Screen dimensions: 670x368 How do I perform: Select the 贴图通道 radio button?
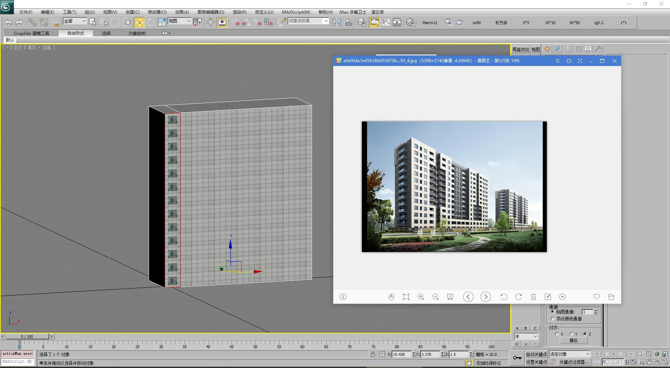click(552, 311)
